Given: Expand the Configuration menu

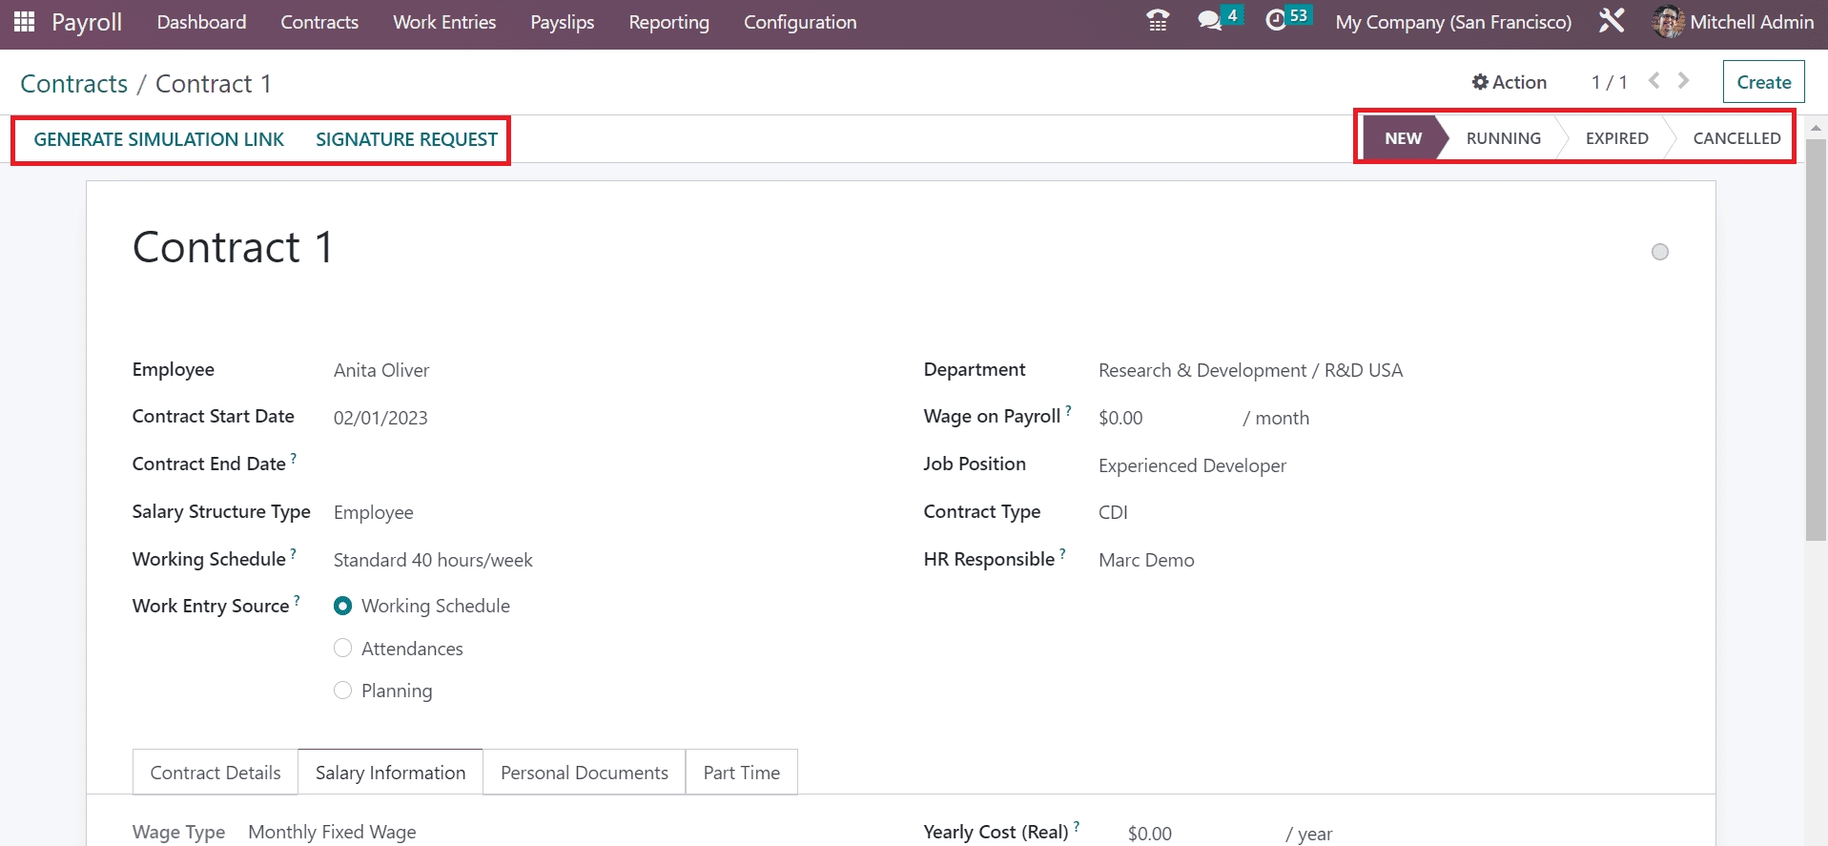Looking at the screenshot, I should [x=799, y=22].
